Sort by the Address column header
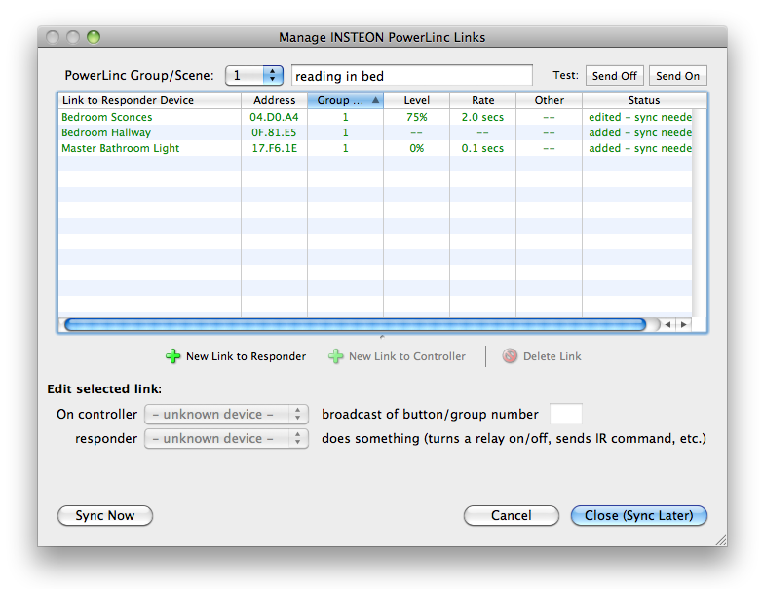Viewport: 762px width, 589px height. click(274, 100)
